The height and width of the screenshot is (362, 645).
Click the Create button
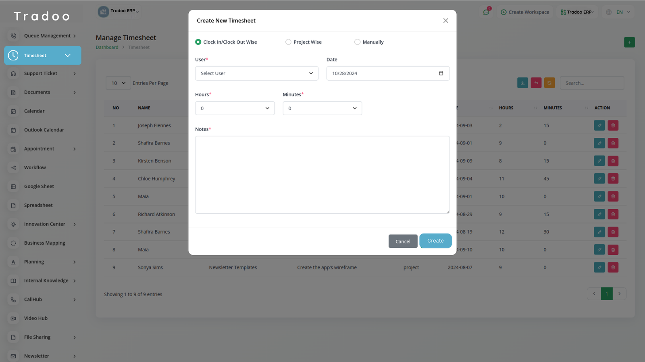(435, 241)
